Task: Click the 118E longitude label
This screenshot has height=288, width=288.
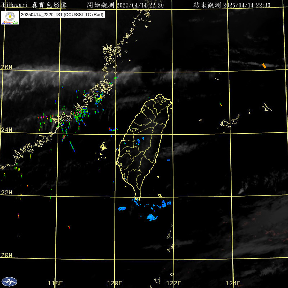Action: pos(55,283)
